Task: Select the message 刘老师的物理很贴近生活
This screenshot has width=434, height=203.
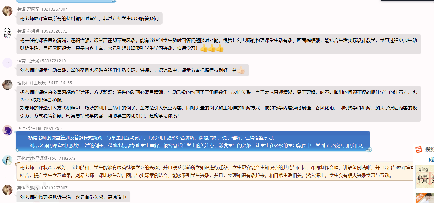Action: point(73,197)
